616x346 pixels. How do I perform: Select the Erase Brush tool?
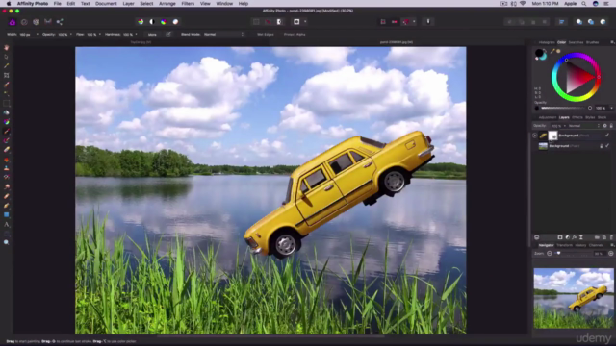point(7,150)
